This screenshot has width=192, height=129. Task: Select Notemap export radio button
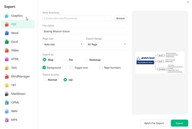tap(86, 60)
